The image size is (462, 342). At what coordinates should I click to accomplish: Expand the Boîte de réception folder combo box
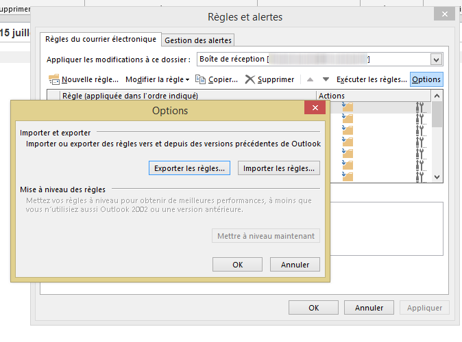[436, 60]
